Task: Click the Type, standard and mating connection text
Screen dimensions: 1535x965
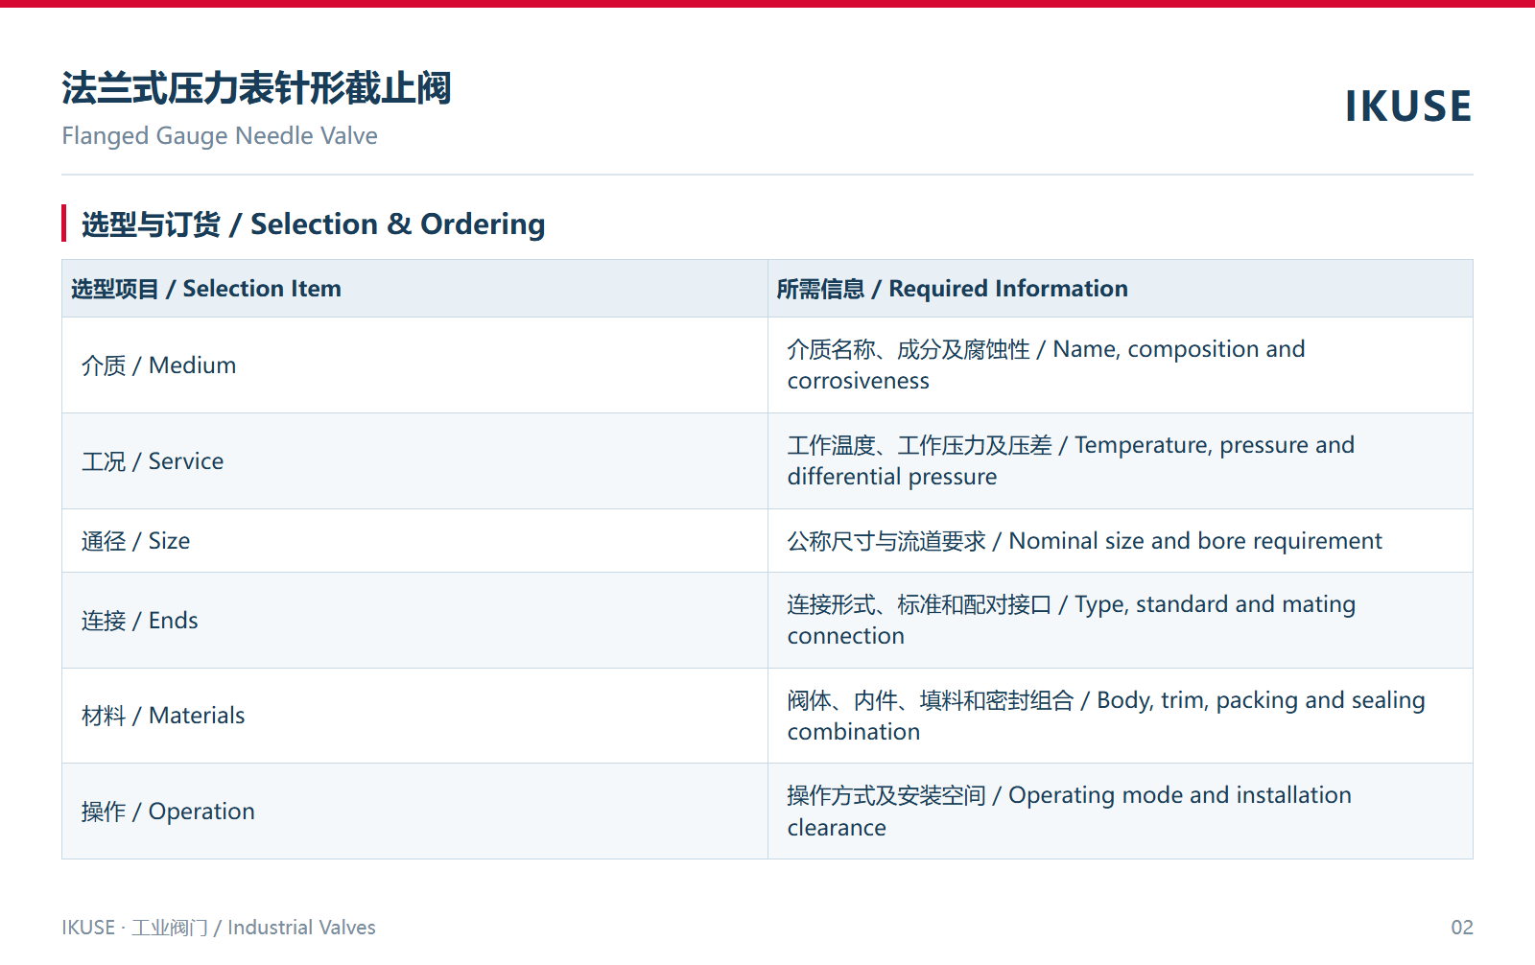Action: [1072, 621]
